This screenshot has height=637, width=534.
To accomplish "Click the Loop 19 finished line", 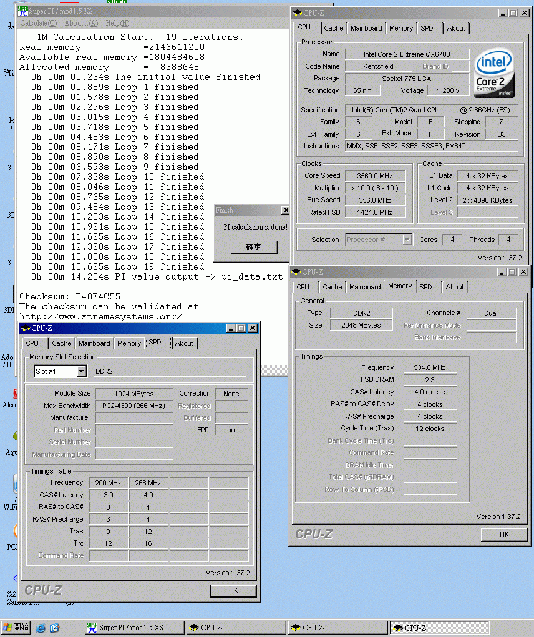I will coord(118,267).
